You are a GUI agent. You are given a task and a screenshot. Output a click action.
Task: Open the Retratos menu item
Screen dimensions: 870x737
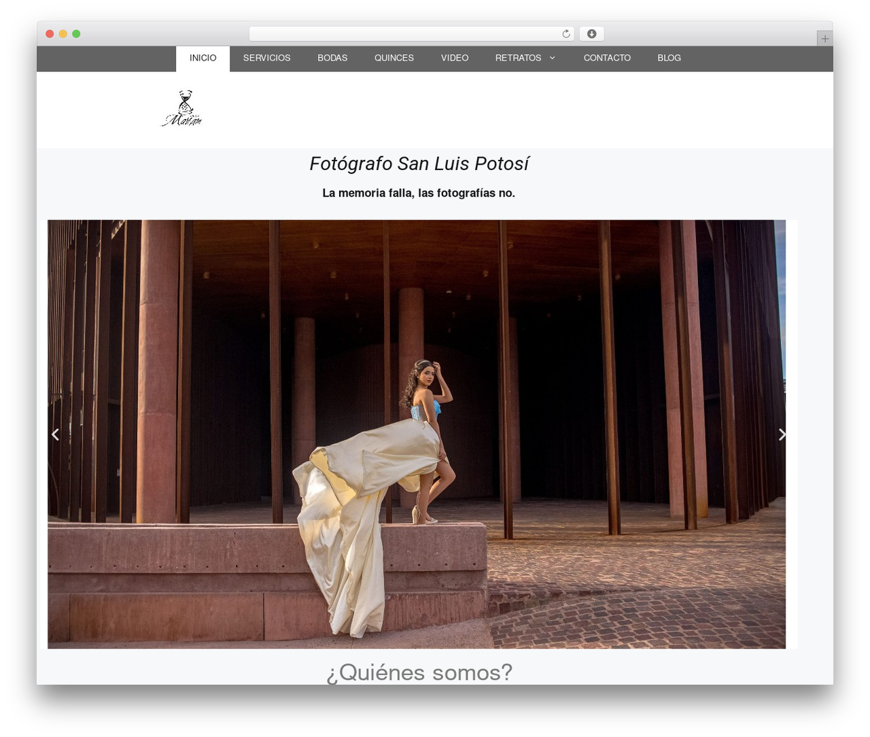click(518, 58)
